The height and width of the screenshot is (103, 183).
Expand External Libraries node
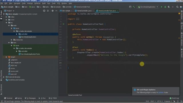click(x=4, y=77)
